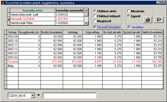Image resolution: width=167 pixels, height=102 pixels.
Task: Click the Személyi azonosító column header
Action: coord(70,10)
